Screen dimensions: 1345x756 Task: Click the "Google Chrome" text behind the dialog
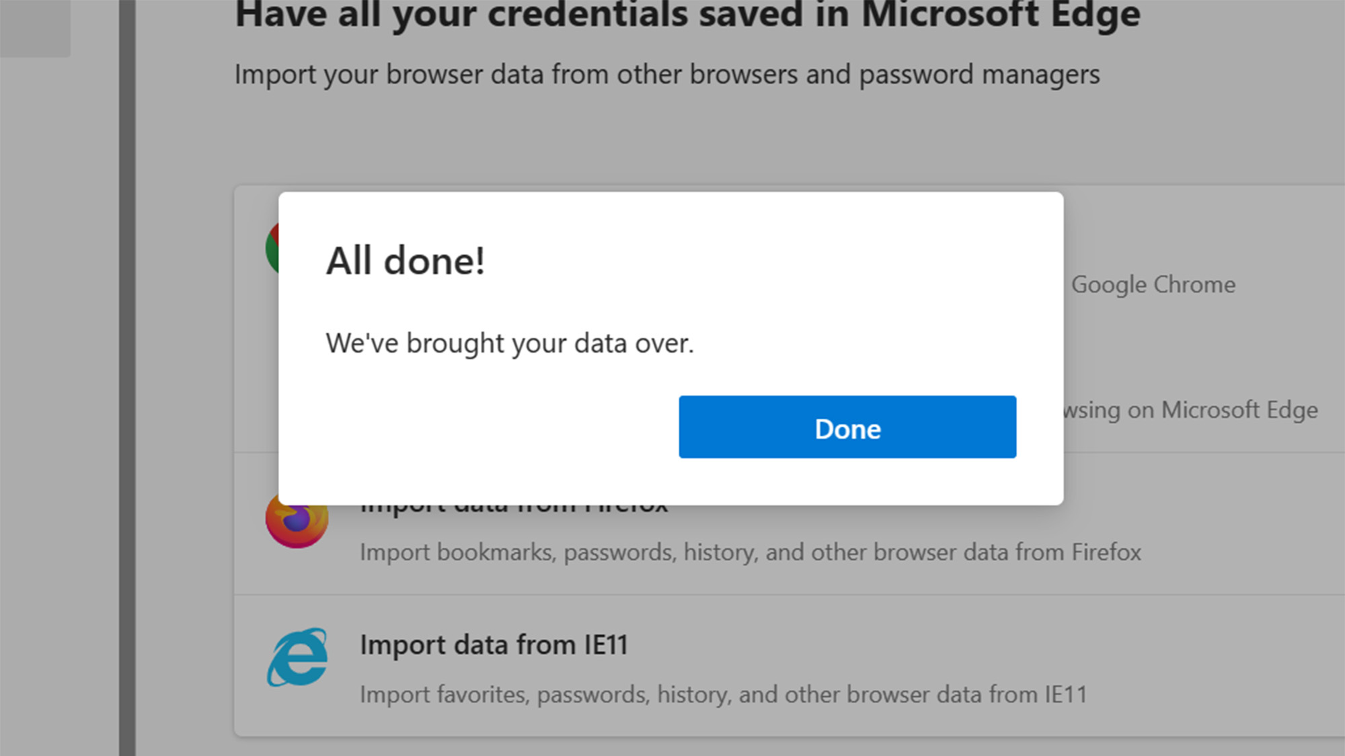(x=1153, y=285)
